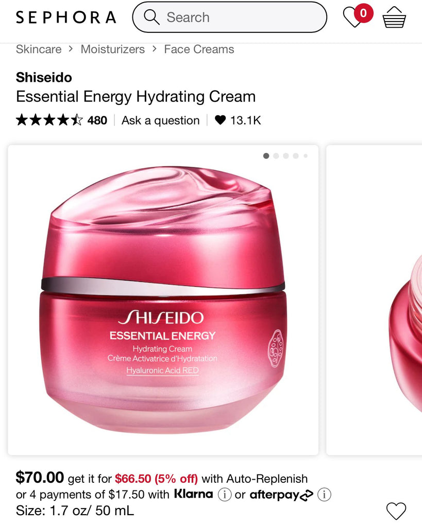
Task: Click the chevron after Skincare breadcrumb
Action: point(71,49)
